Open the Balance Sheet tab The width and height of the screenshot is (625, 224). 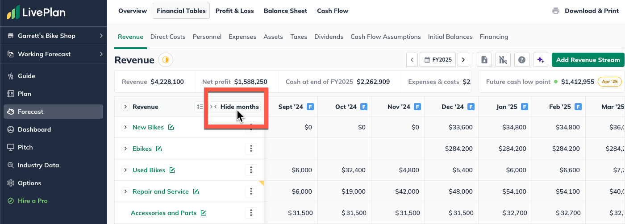pyautogui.click(x=285, y=11)
